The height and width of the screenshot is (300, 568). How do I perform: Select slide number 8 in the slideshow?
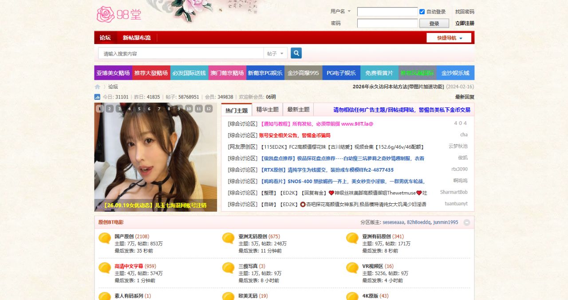[169, 109]
